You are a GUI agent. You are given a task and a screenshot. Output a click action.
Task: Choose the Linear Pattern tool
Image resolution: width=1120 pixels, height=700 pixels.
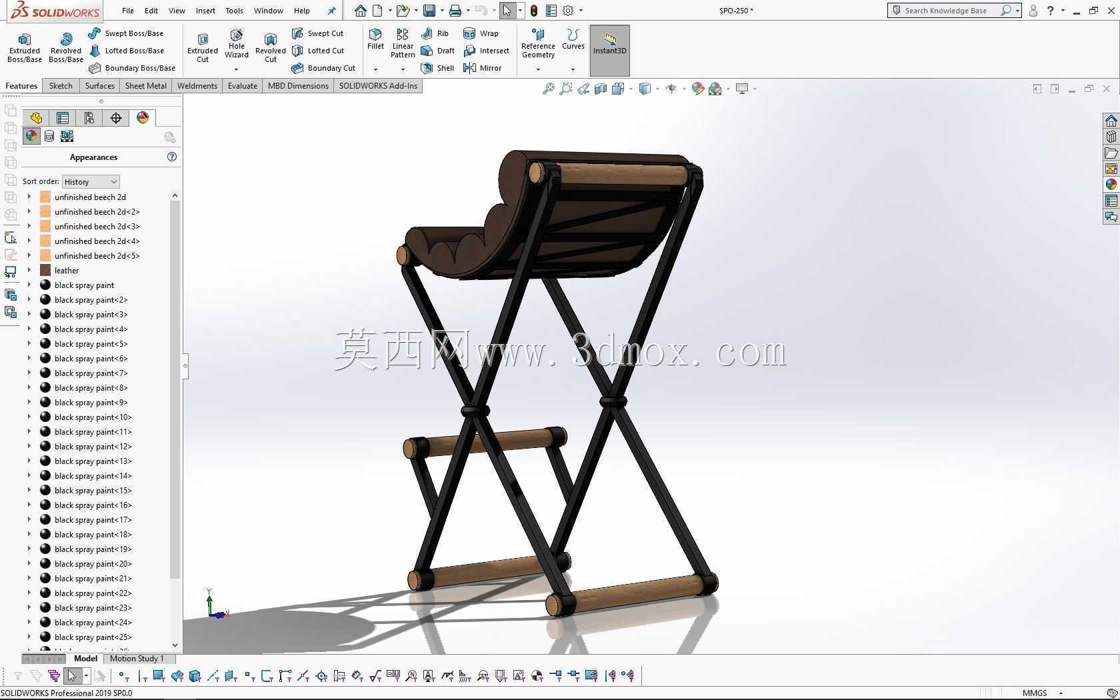click(403, 43)
